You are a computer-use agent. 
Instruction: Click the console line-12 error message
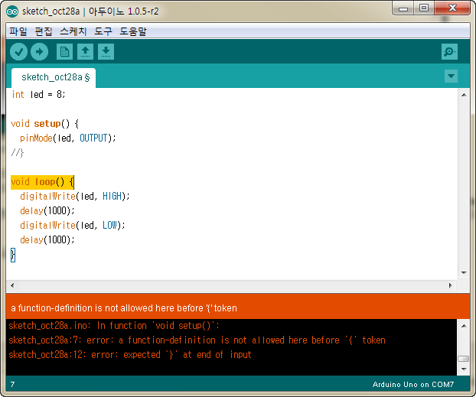130,355
